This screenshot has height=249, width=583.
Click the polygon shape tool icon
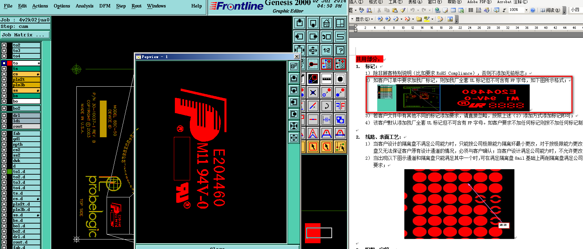tap(313, 79)
